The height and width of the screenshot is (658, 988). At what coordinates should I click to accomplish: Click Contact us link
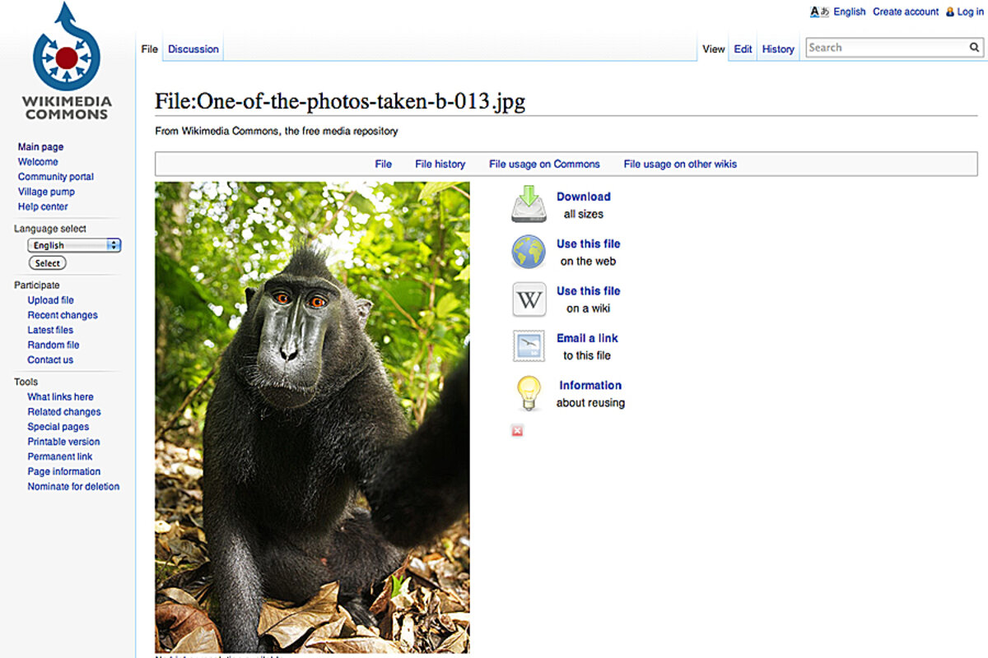click(50, 359)
